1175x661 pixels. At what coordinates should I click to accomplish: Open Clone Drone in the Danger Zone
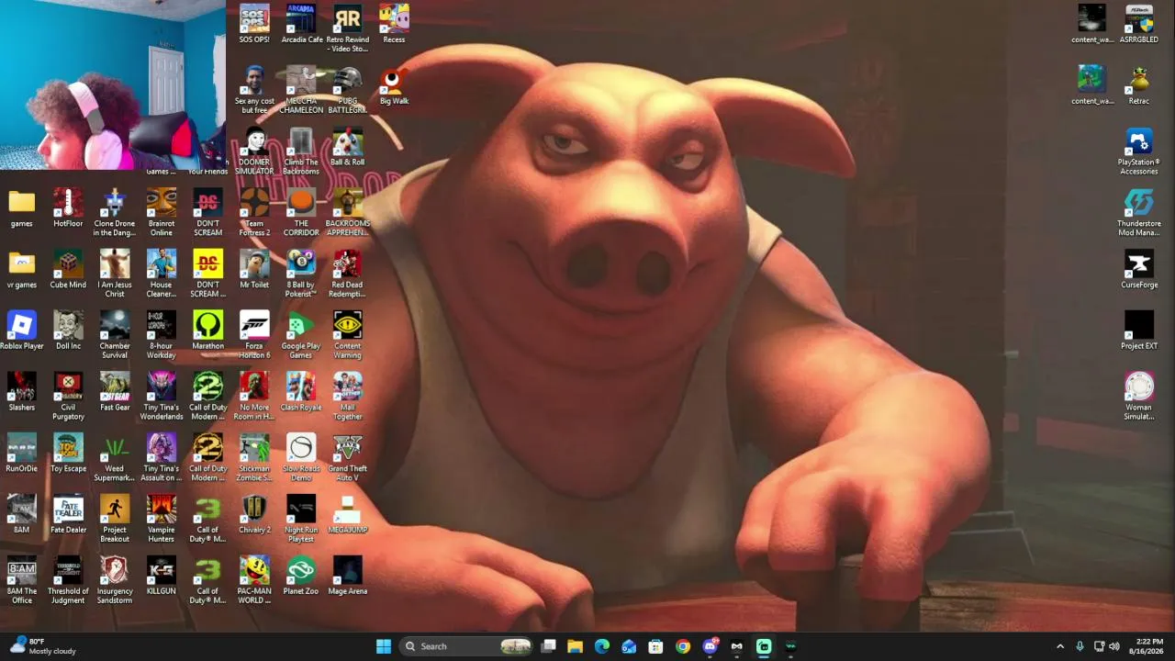click(114, 213)
